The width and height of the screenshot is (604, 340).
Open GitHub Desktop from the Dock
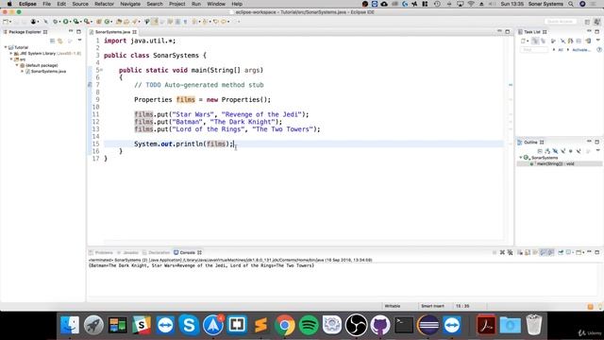380,325
